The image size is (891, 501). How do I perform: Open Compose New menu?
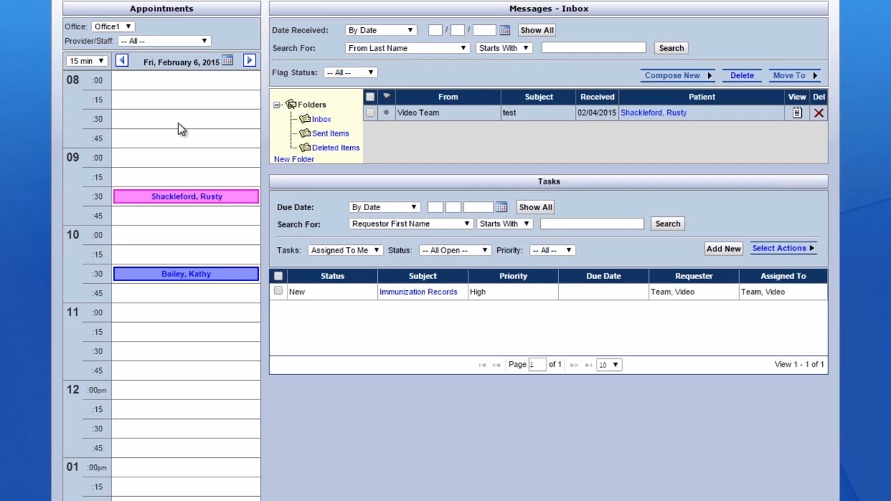(x=678, y=75)
